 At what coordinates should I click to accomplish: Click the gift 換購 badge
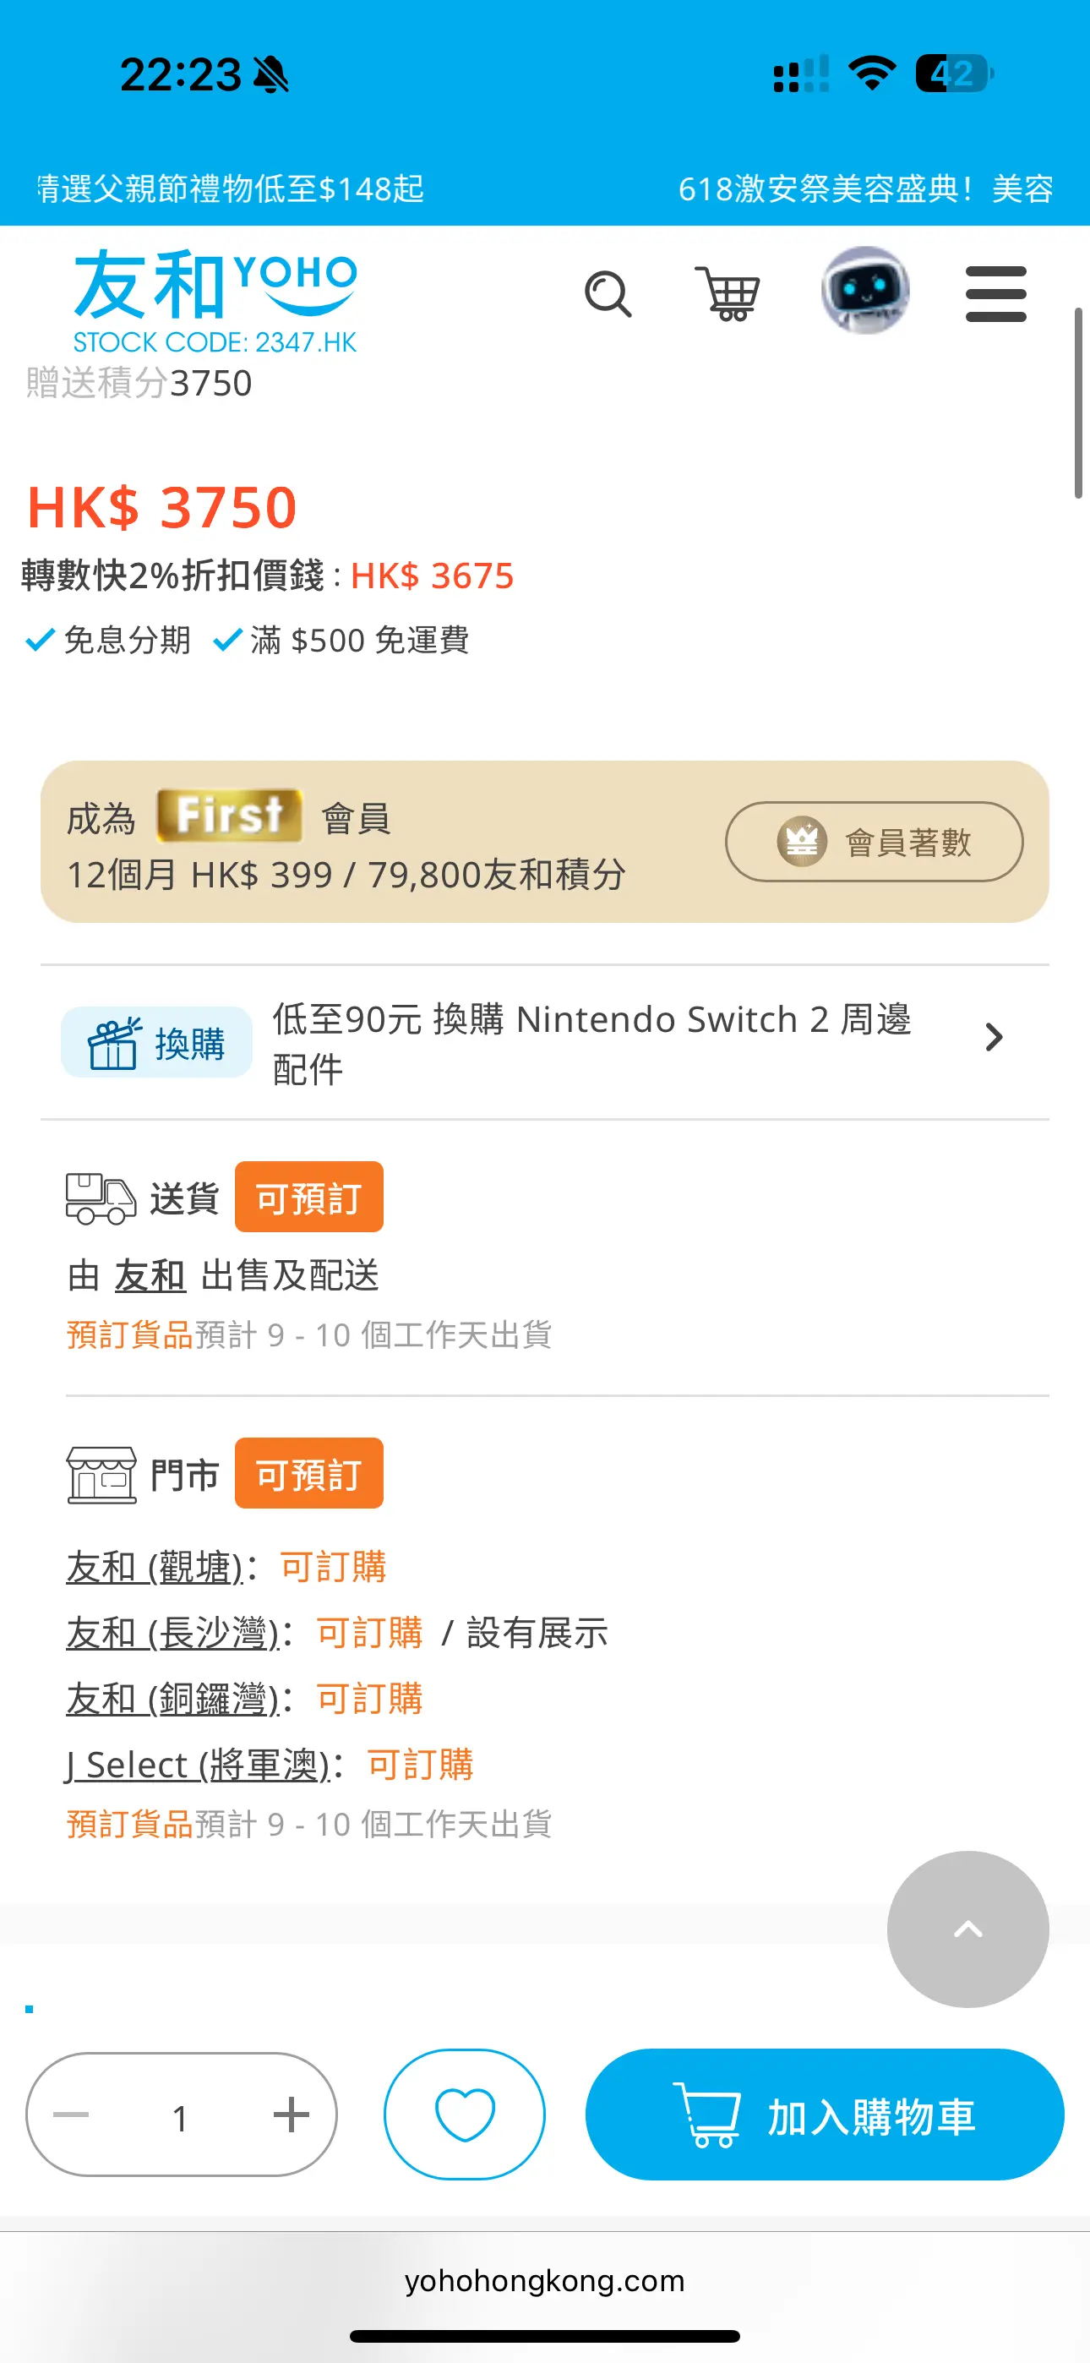click(156, 1042)
